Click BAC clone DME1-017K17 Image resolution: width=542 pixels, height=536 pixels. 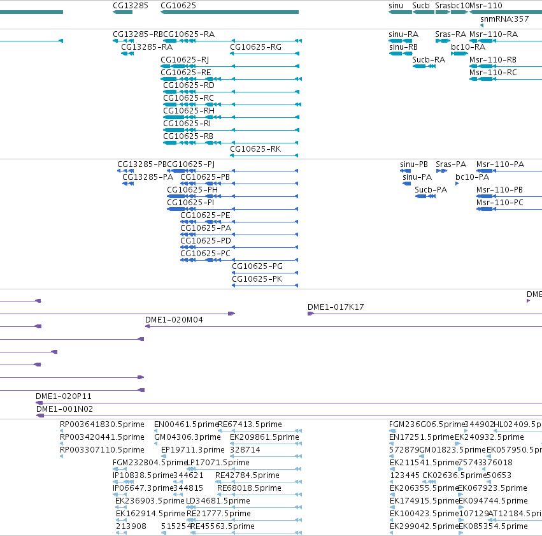click(x=336, y=307)
